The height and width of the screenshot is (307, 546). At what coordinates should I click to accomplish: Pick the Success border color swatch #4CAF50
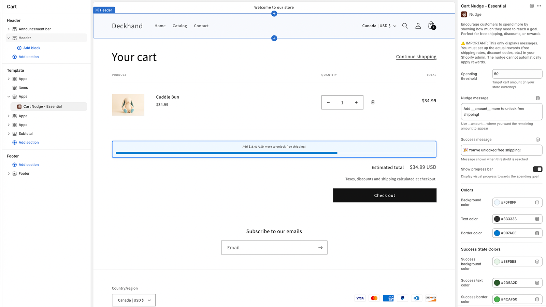click(497, 299)
